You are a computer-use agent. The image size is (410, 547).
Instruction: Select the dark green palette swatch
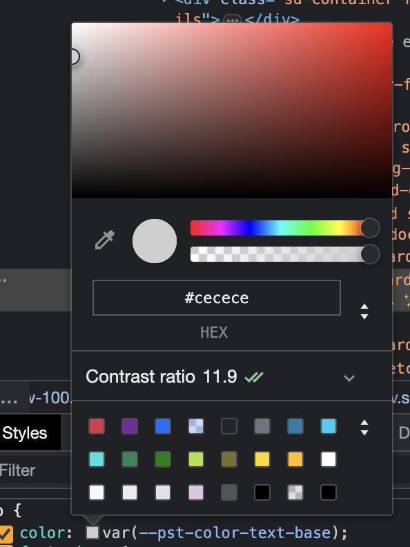click(163, 459)
